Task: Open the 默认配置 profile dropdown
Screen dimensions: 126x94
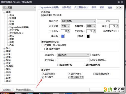Action: [19, 8]
